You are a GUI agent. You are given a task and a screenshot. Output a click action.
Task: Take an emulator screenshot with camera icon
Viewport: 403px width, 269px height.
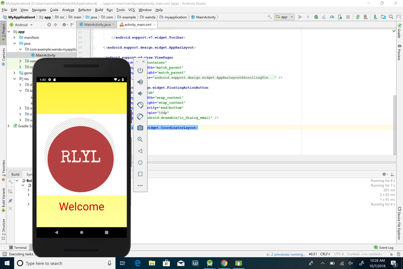140,128
